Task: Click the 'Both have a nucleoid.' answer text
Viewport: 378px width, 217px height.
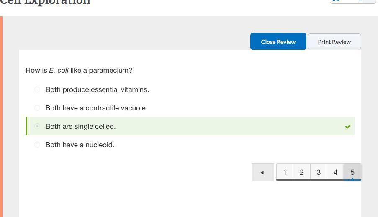Action: [x=80, y=145]
